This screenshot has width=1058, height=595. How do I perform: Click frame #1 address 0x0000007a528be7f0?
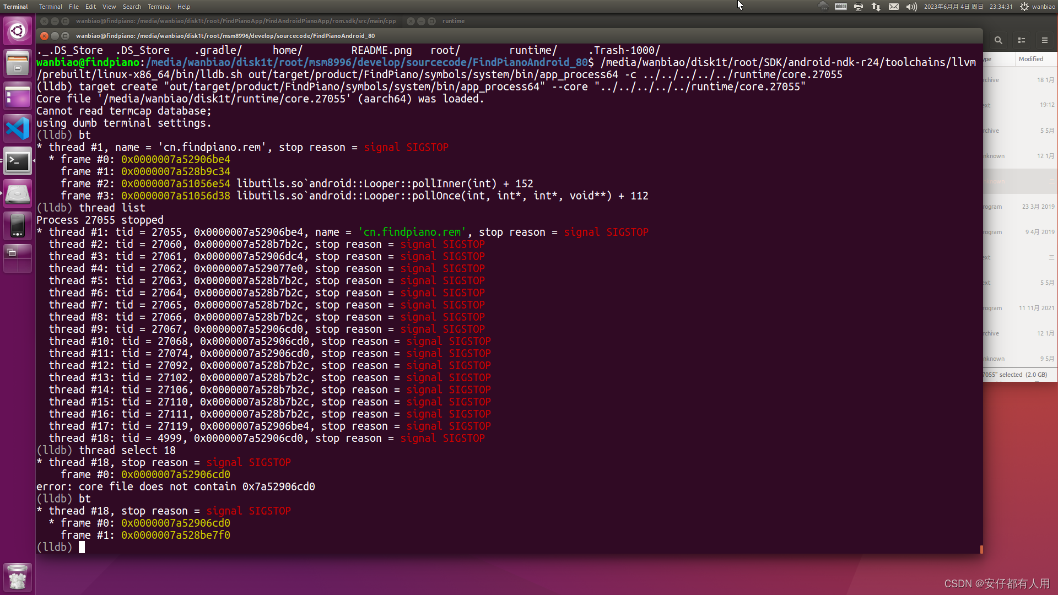tap(176, 535)
